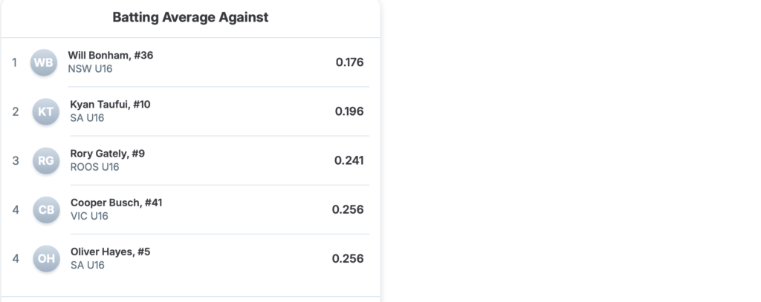761x302 pixels.
Task: Click the ROOS U16 team label
Action: pos(94,167)
